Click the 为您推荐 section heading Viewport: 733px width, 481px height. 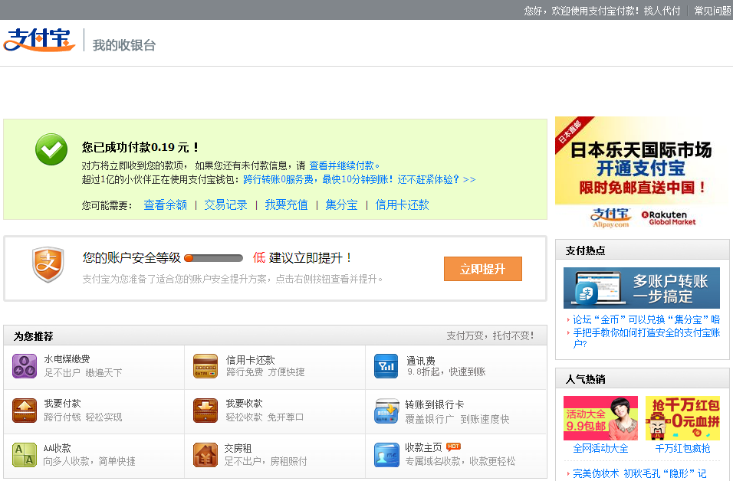click(33, 336)
